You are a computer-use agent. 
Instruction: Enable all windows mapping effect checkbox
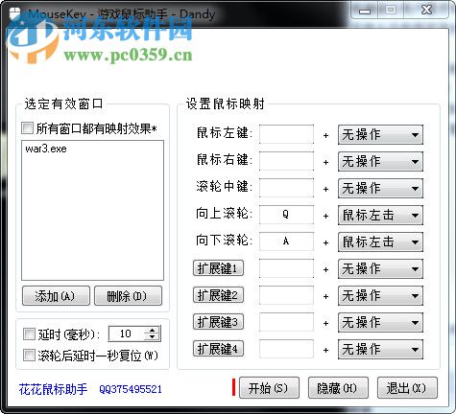(x=27, y=128)
